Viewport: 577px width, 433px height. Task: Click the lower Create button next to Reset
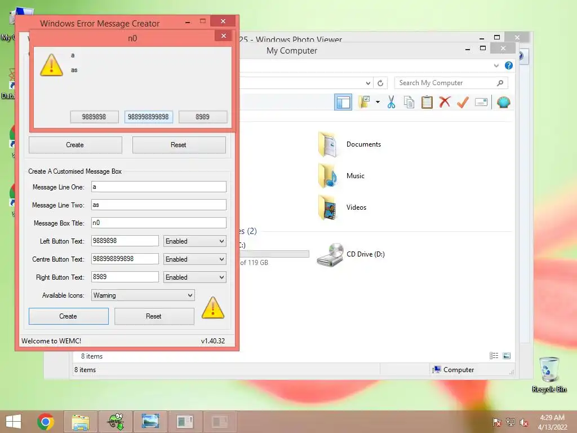(68, 316)
